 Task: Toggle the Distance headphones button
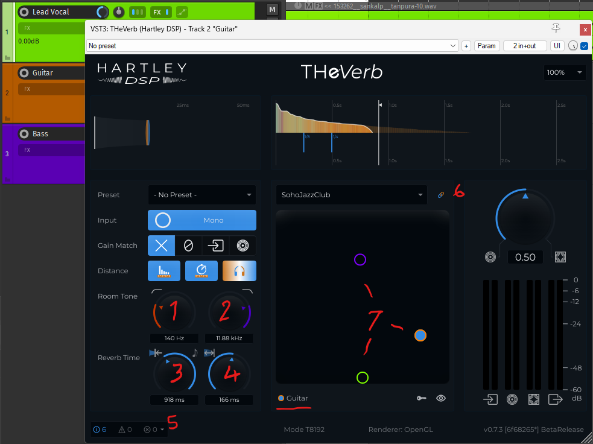coord(239,271)
